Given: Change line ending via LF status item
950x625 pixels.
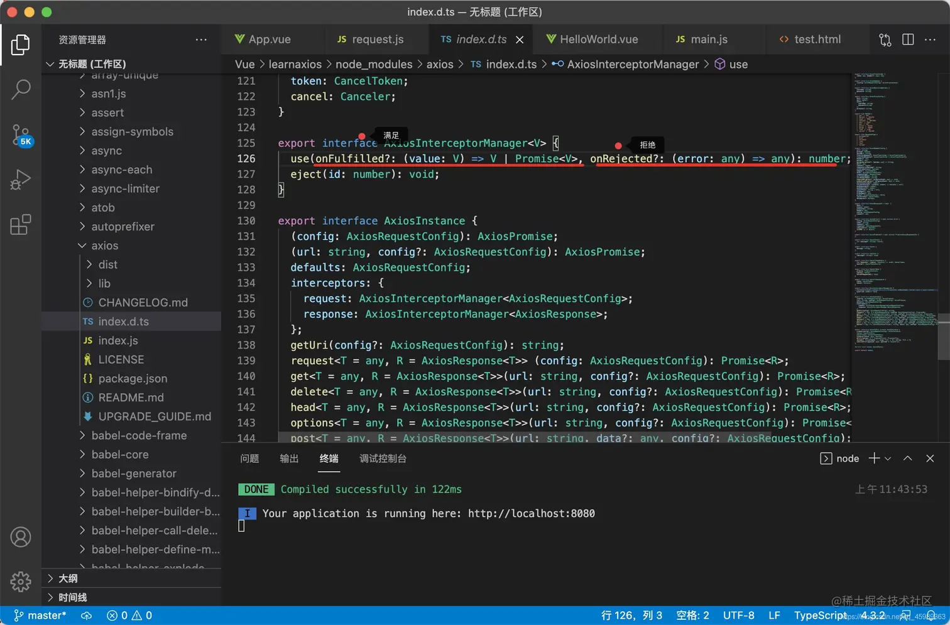Looking at the screenshot, I should 774,616.
